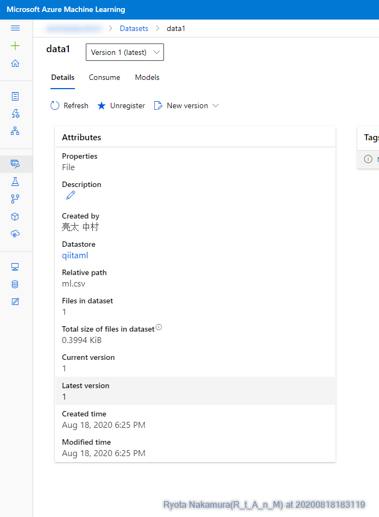
Task: Select the Latest version row
Action: point(195,391)
